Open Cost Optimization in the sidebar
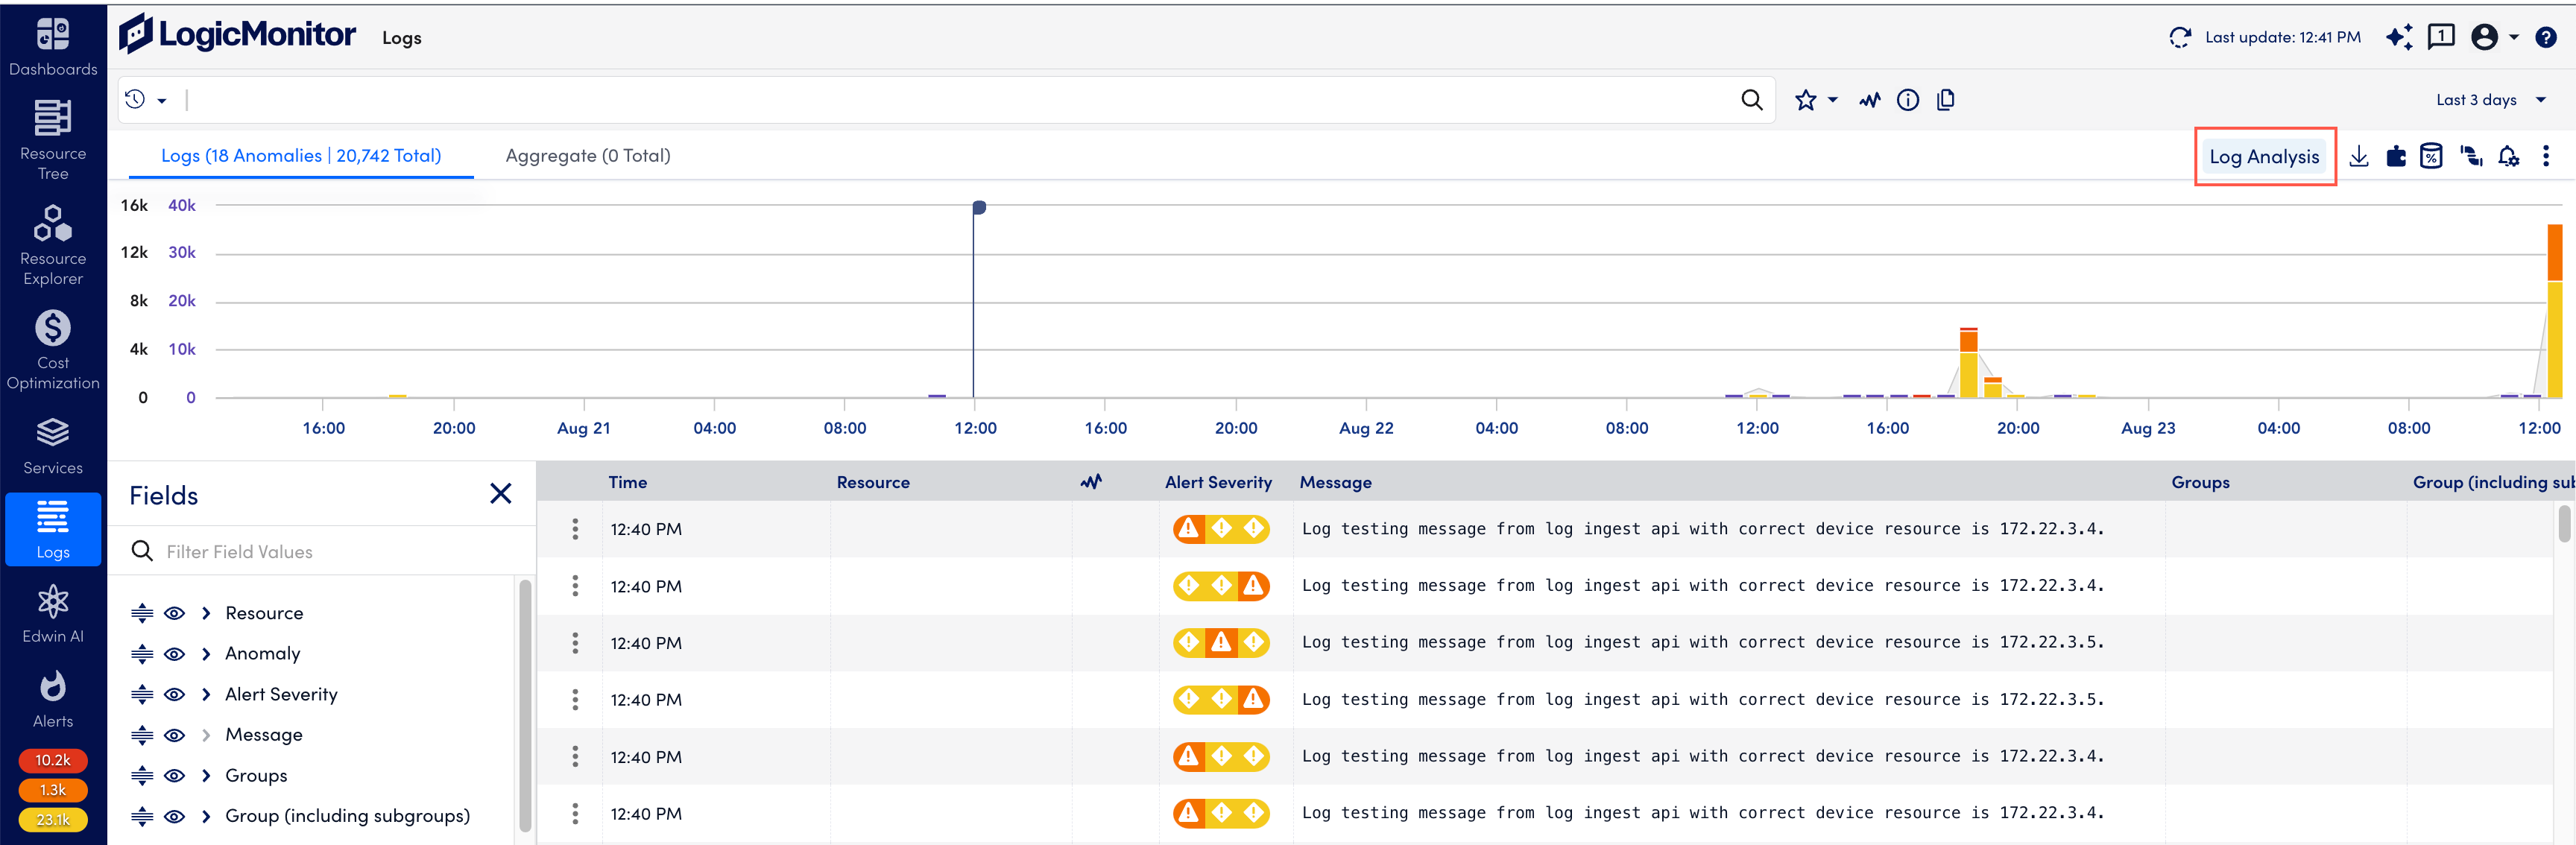Screen dimensions: 2576x845 (x=53, y=350)
